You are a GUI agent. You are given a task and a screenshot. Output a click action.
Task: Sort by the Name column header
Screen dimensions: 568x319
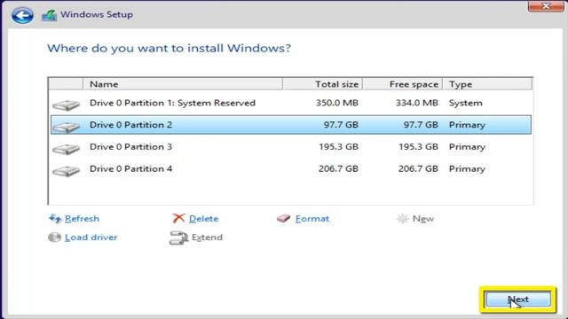point(183,84)
